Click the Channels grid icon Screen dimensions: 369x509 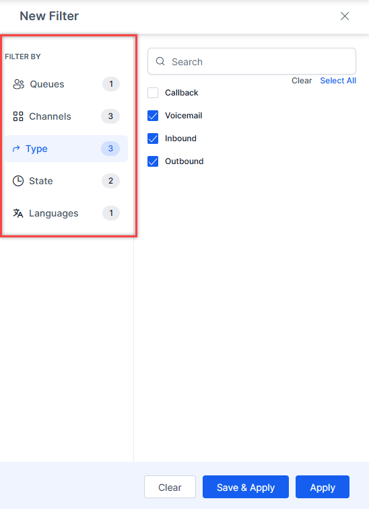[18, 116]
